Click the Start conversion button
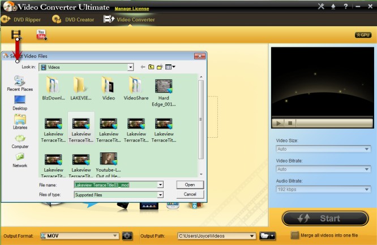 click(x=325, y=218)
